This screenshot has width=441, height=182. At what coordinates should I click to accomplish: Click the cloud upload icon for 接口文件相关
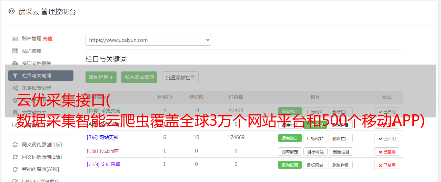coord(15,63)
